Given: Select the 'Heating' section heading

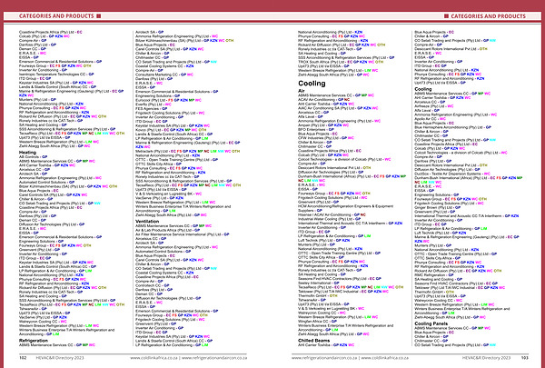Looking at the screenshot, I should [27, 153].
